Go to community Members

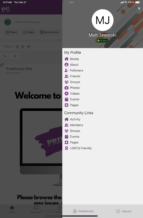pos(74,125)
